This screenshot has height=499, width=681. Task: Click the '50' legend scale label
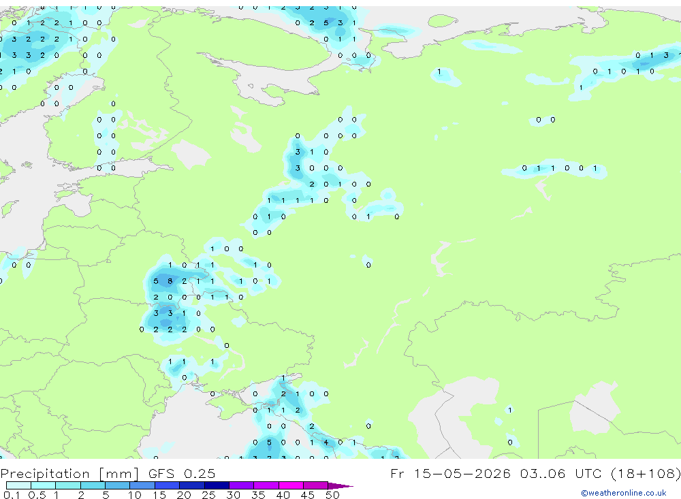pyautogui.click(x=332, y=495)
